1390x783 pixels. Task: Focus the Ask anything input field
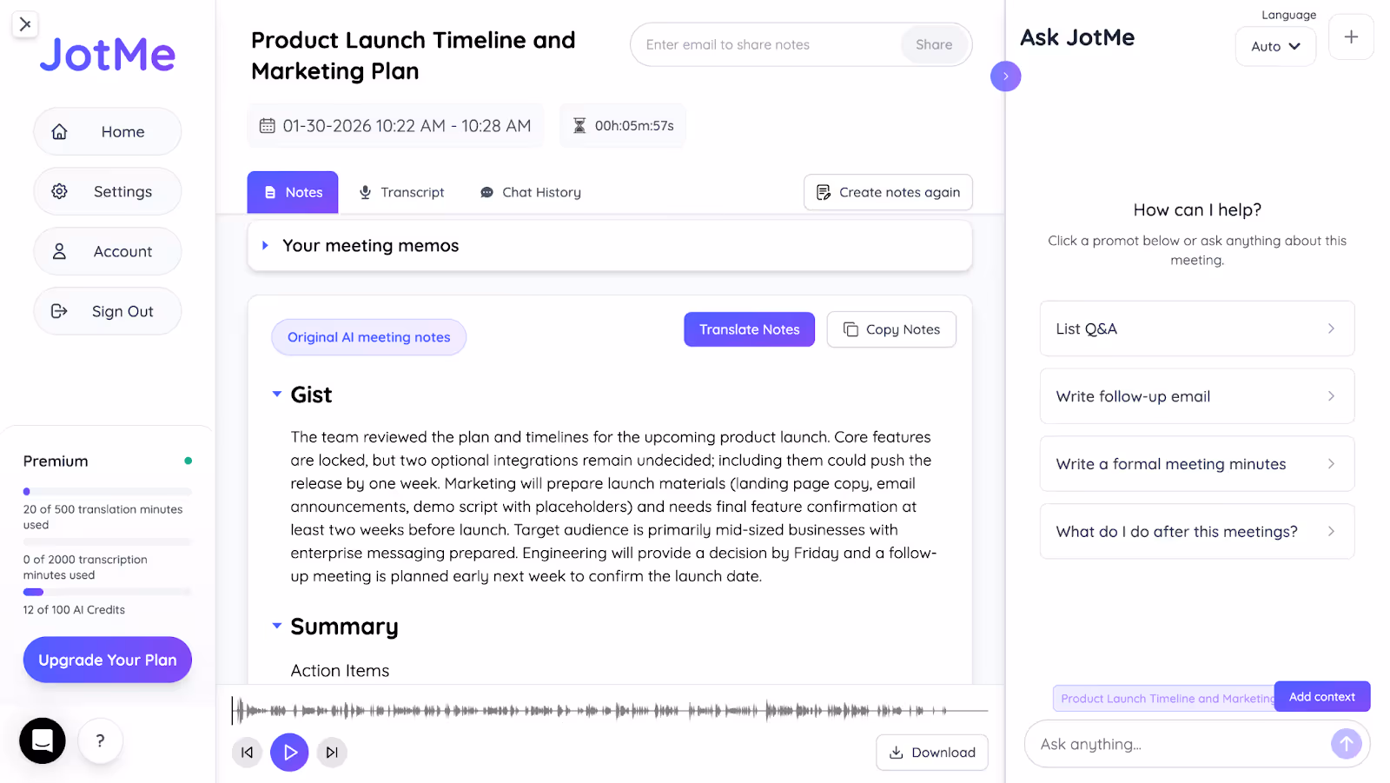click(x=1177, y=744)
